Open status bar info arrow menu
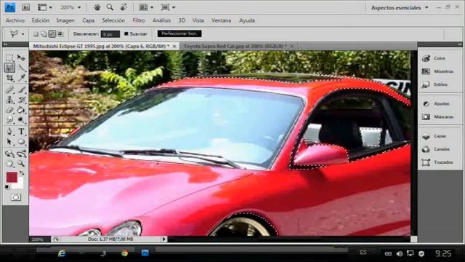 coord(164,239)
